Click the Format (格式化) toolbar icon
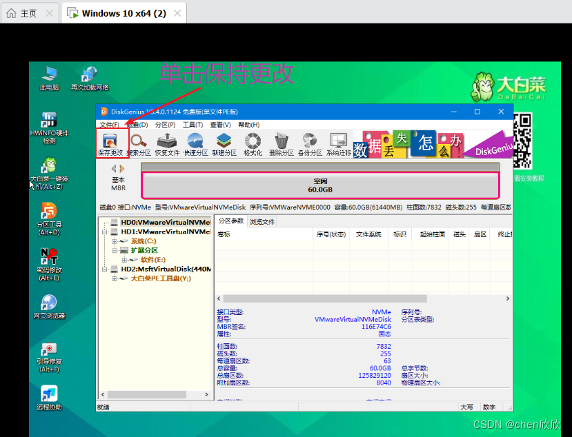Screen dimensions: 572x437 coord(253,144)
